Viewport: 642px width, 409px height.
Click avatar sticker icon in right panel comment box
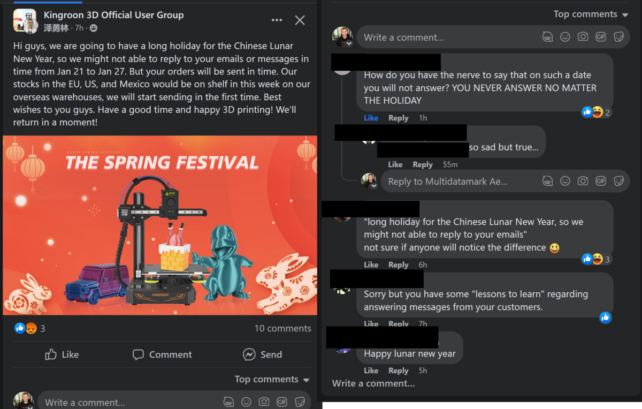[x=547, y=37]
